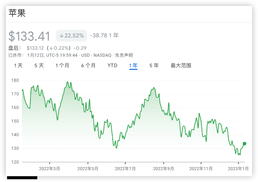
Task: Click the 2022年3月 axis label
Action: (x=50, y=169)
